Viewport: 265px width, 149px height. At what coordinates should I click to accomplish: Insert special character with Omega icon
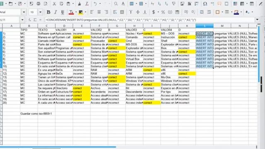click(x=205, y=4)
